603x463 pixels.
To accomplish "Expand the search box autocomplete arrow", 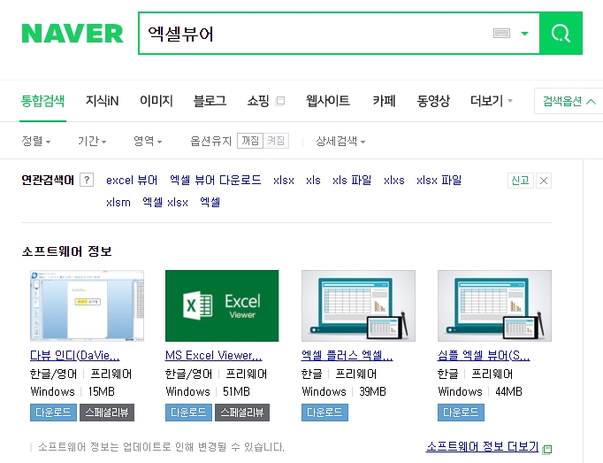I will (524, 34).
